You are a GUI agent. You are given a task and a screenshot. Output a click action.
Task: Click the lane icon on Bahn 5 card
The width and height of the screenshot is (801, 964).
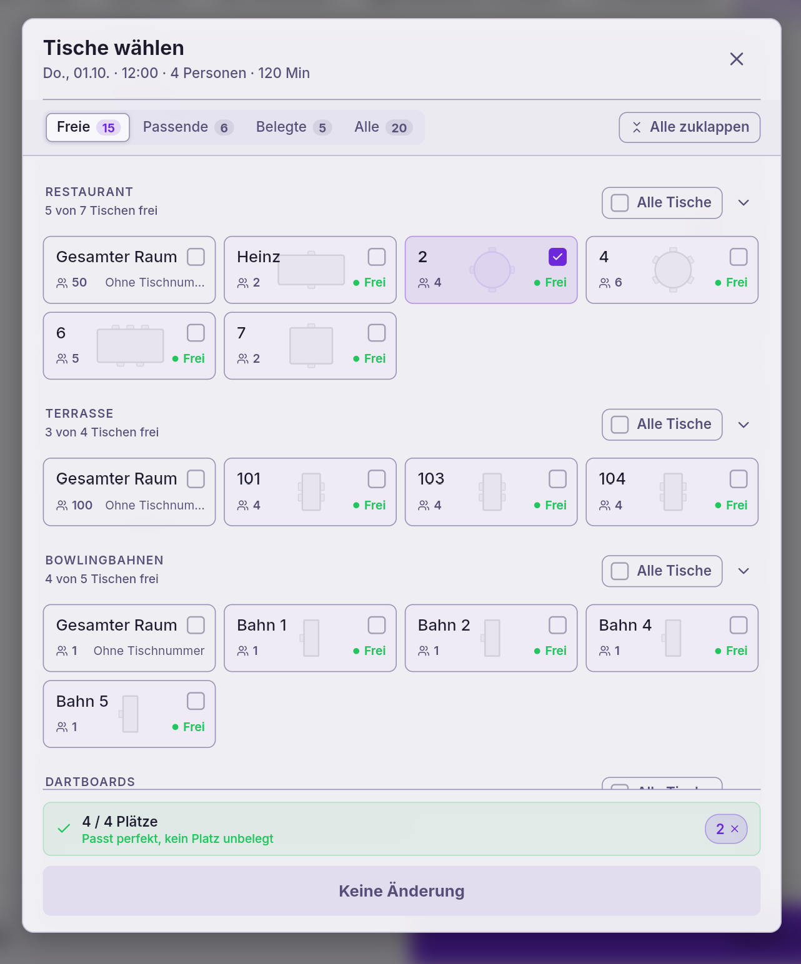(129, 714)
